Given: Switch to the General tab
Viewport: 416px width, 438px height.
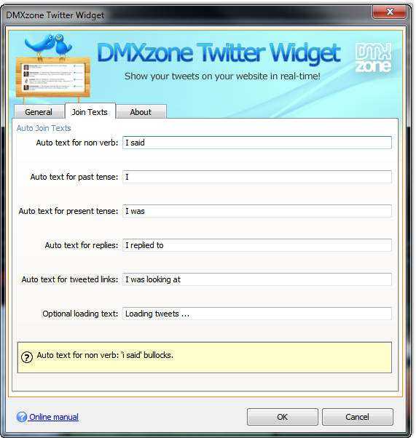Looking at the screenshot, I should click(x=39, y=112).
